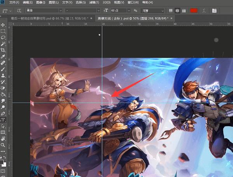Toggle text orientation in options bar

[x=19, y=10]
